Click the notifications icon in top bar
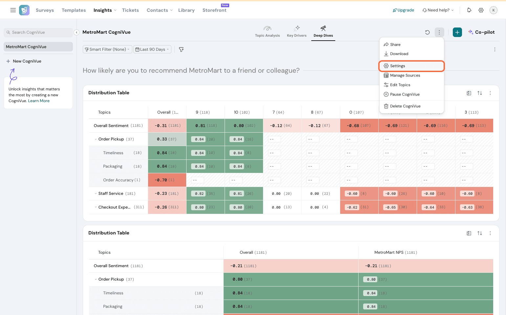 (x=469, y=10)
